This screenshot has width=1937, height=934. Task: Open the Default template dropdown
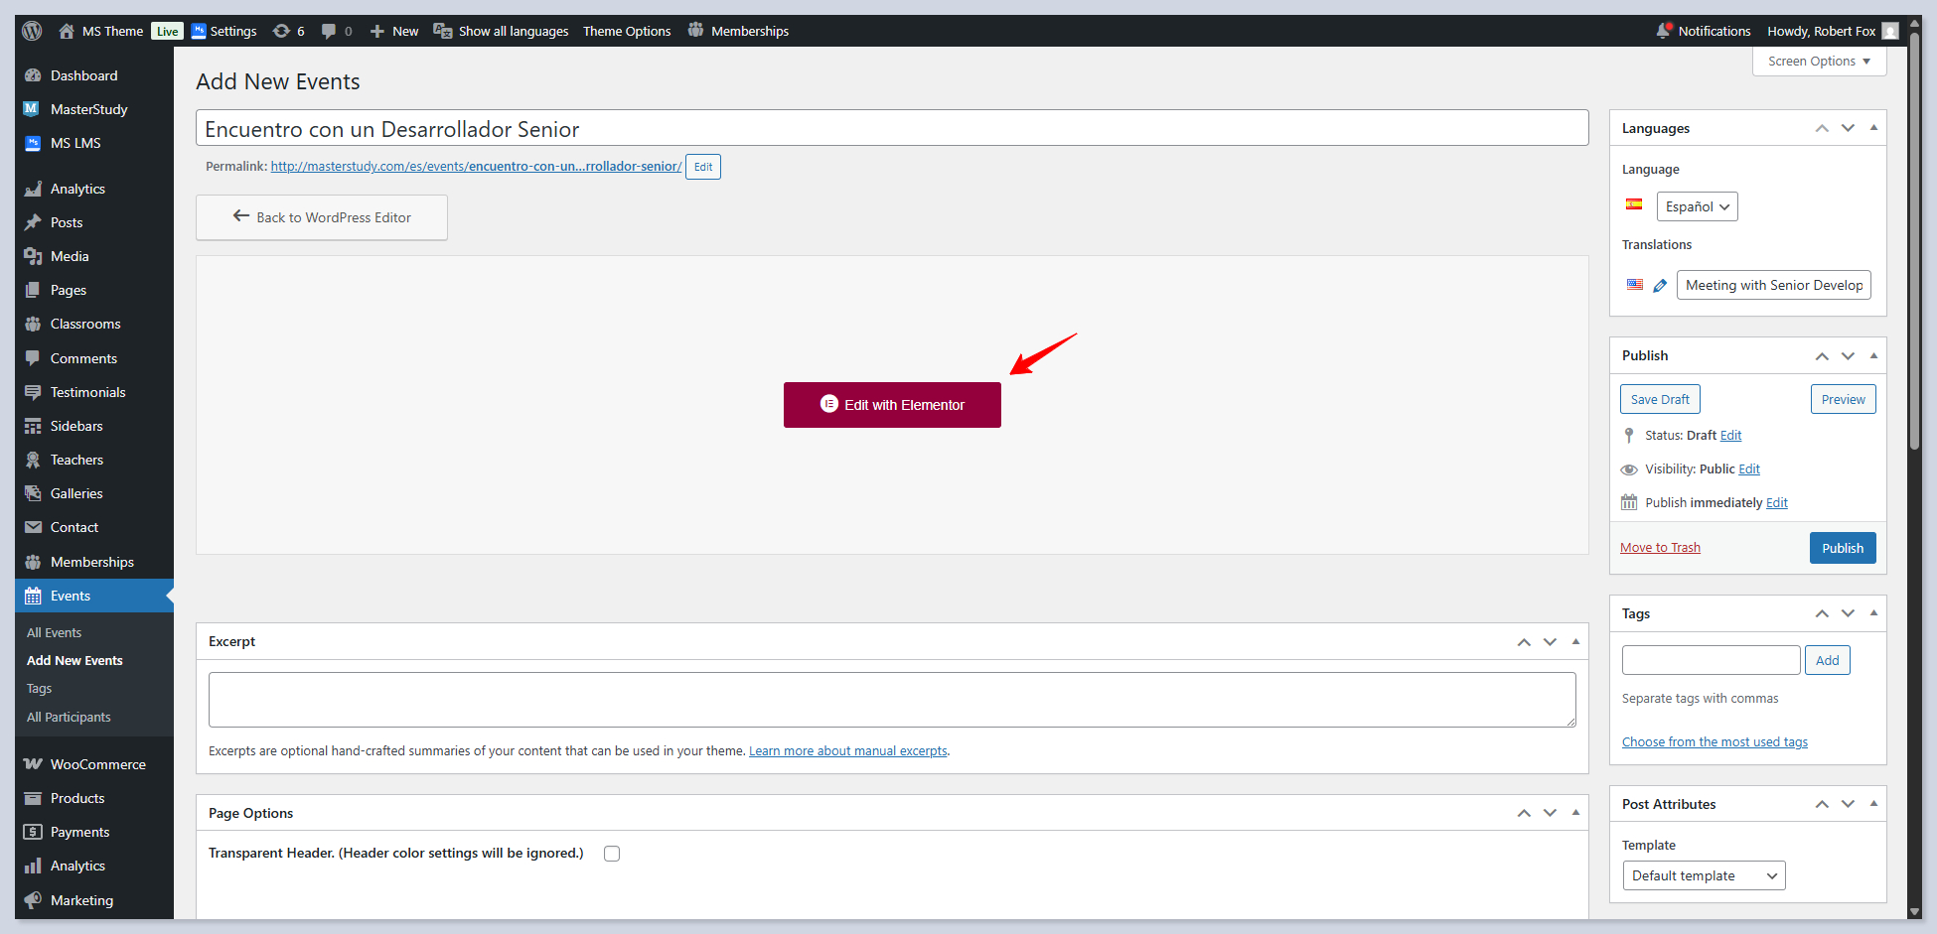pyautogui.click(x=1703, y=875)
